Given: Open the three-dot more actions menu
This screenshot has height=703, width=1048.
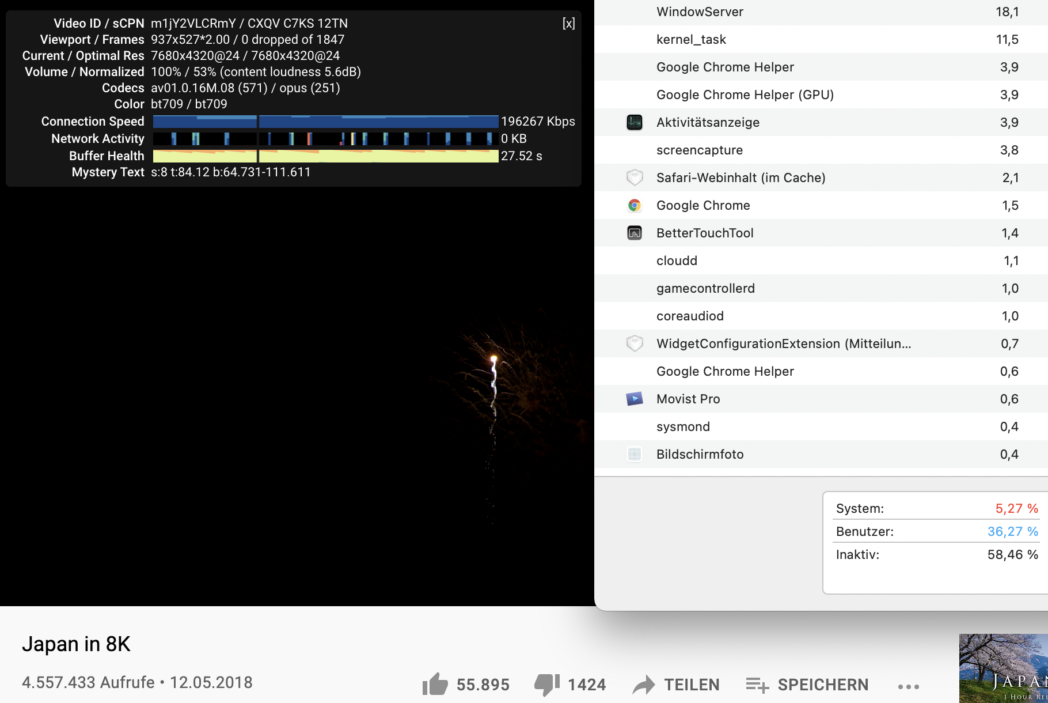Looking at the screenshot, I should pos(908,686).
